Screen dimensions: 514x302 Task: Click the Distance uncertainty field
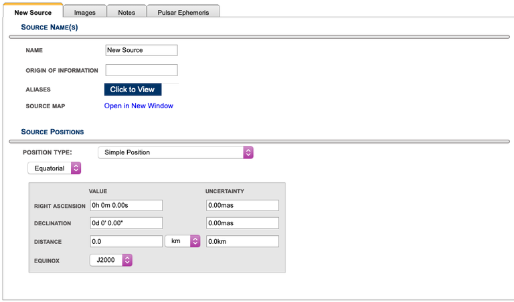[x=242, y=241]
